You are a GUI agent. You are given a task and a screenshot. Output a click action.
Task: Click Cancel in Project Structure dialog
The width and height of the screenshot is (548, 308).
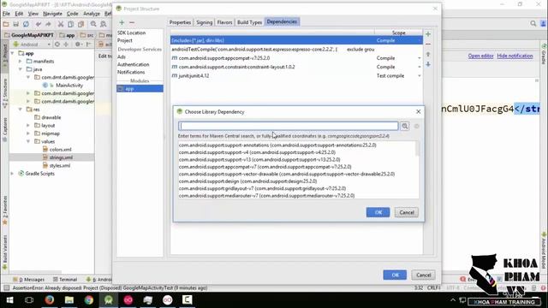[423, 275]
